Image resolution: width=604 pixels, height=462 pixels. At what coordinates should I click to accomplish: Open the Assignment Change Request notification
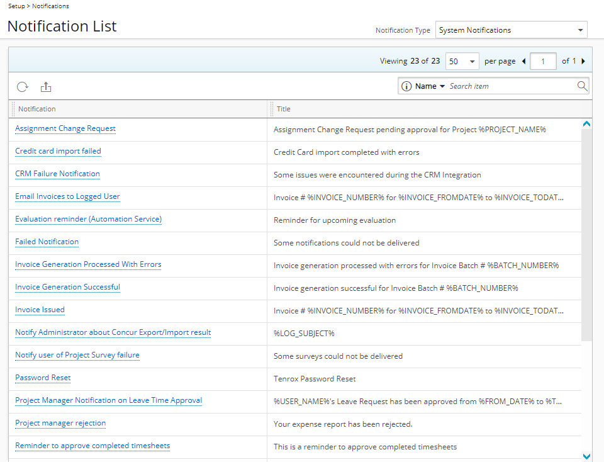tap(65, 128)
